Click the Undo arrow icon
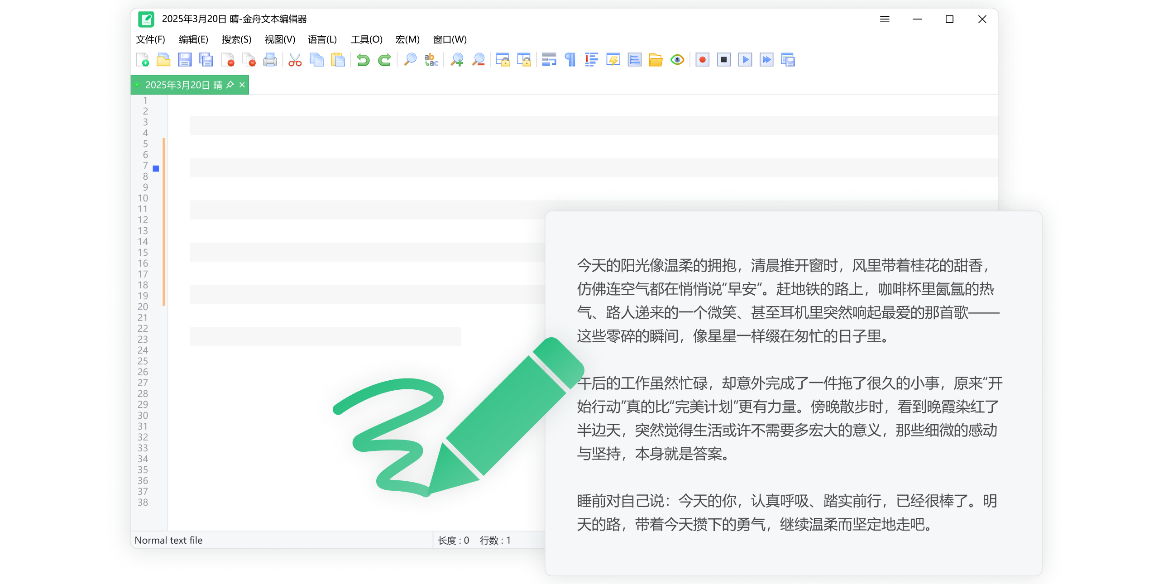The image size is (1168, 584). [x=363, y=60]
